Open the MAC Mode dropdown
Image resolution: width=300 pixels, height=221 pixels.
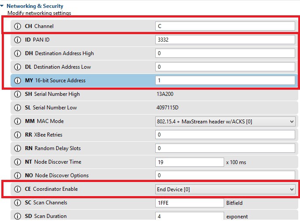pyautogui.click(x=225, y=121)
